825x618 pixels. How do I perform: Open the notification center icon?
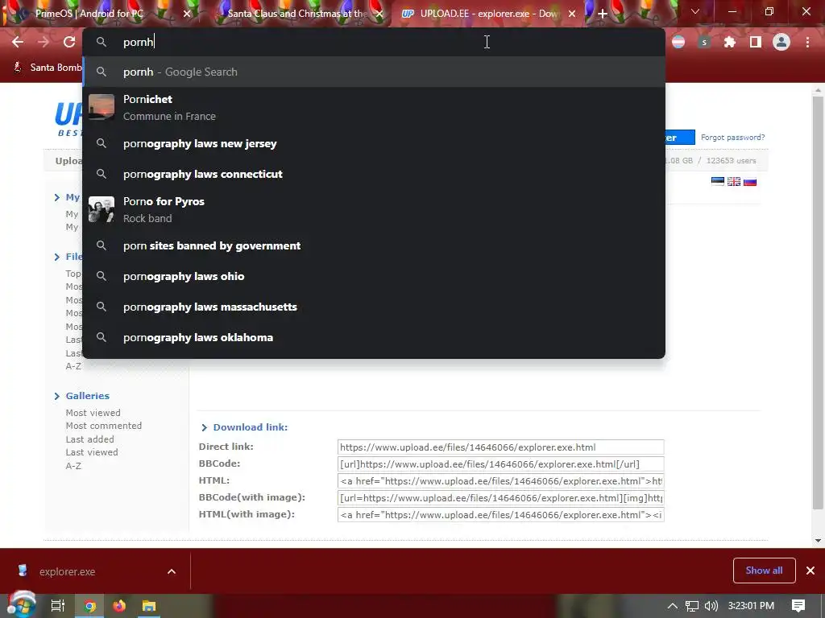(798, 606)
